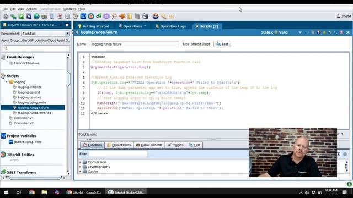Close the script editor with the X

coord(348,32)
